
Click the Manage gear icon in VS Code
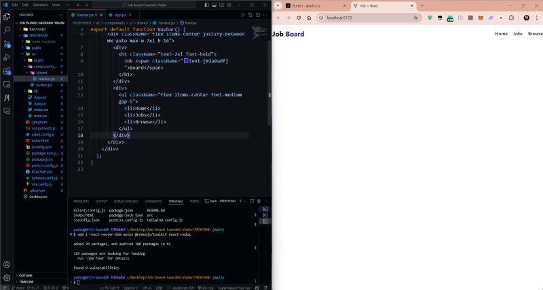[7, 278]
